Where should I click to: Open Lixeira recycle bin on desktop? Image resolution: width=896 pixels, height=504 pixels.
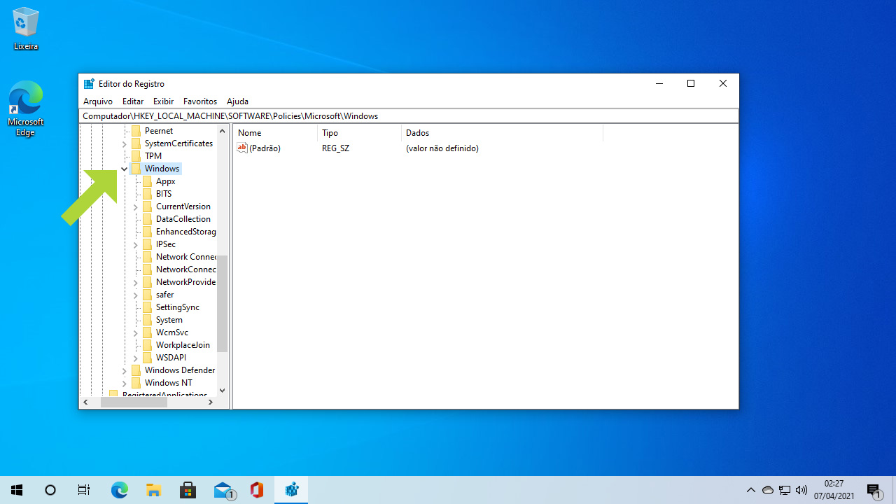(26, 29)
